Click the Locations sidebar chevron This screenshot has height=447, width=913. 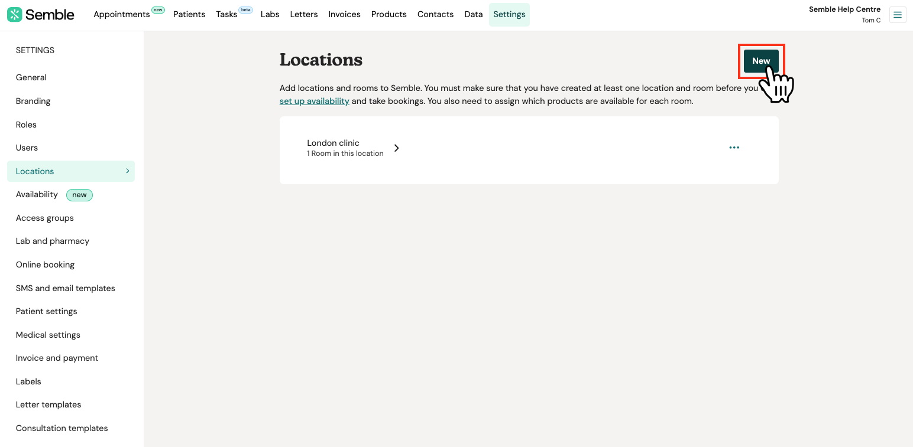click(128, 171)
